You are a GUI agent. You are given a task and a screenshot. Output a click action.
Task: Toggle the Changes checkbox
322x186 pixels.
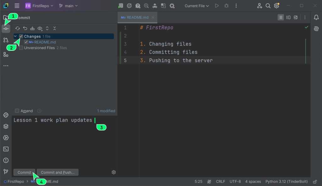coord(21,36)
